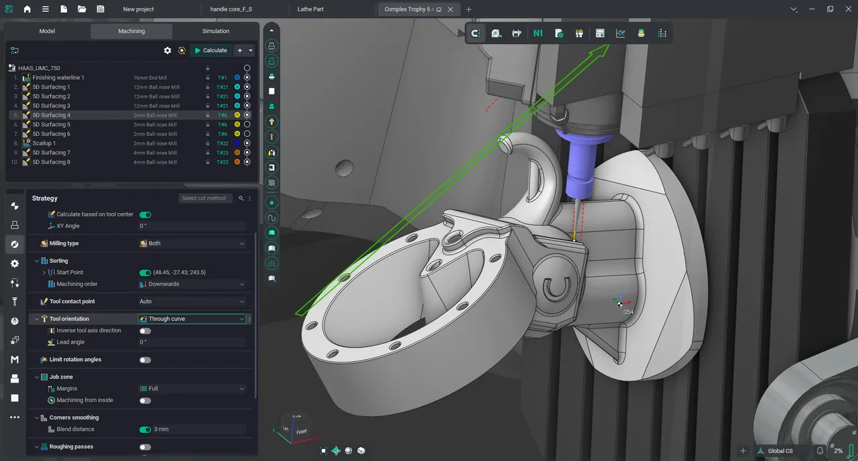The height and width of the screenshot is (461, 858).
Task: Click the search icon in Strategy header
Action: click(x=241, y=198)
